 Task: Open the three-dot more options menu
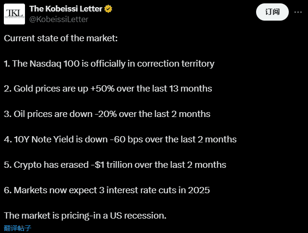click(298, 12)
